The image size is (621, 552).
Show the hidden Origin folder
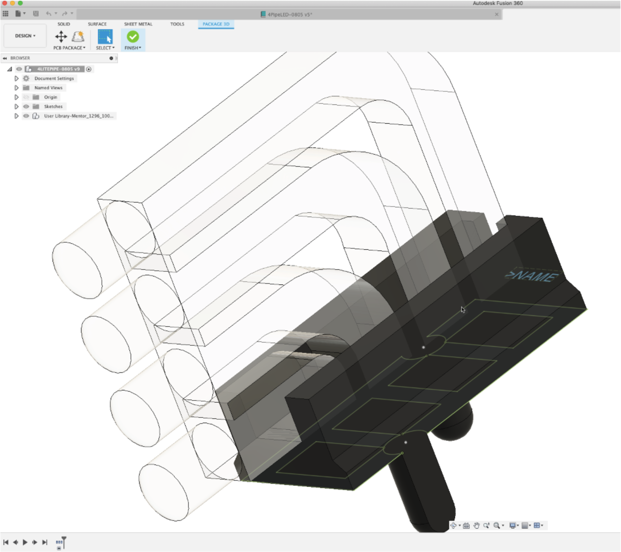(26, 97)
